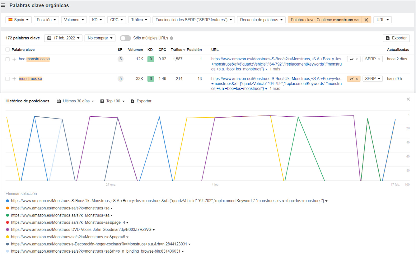This screenshot has height=257, width=416.
Task: Remove the 'monstruos sa' keyword filter
Action: coord(366,20)
